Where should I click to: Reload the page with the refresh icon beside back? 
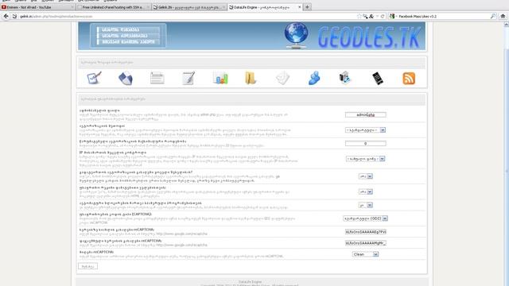pos(14,16)
